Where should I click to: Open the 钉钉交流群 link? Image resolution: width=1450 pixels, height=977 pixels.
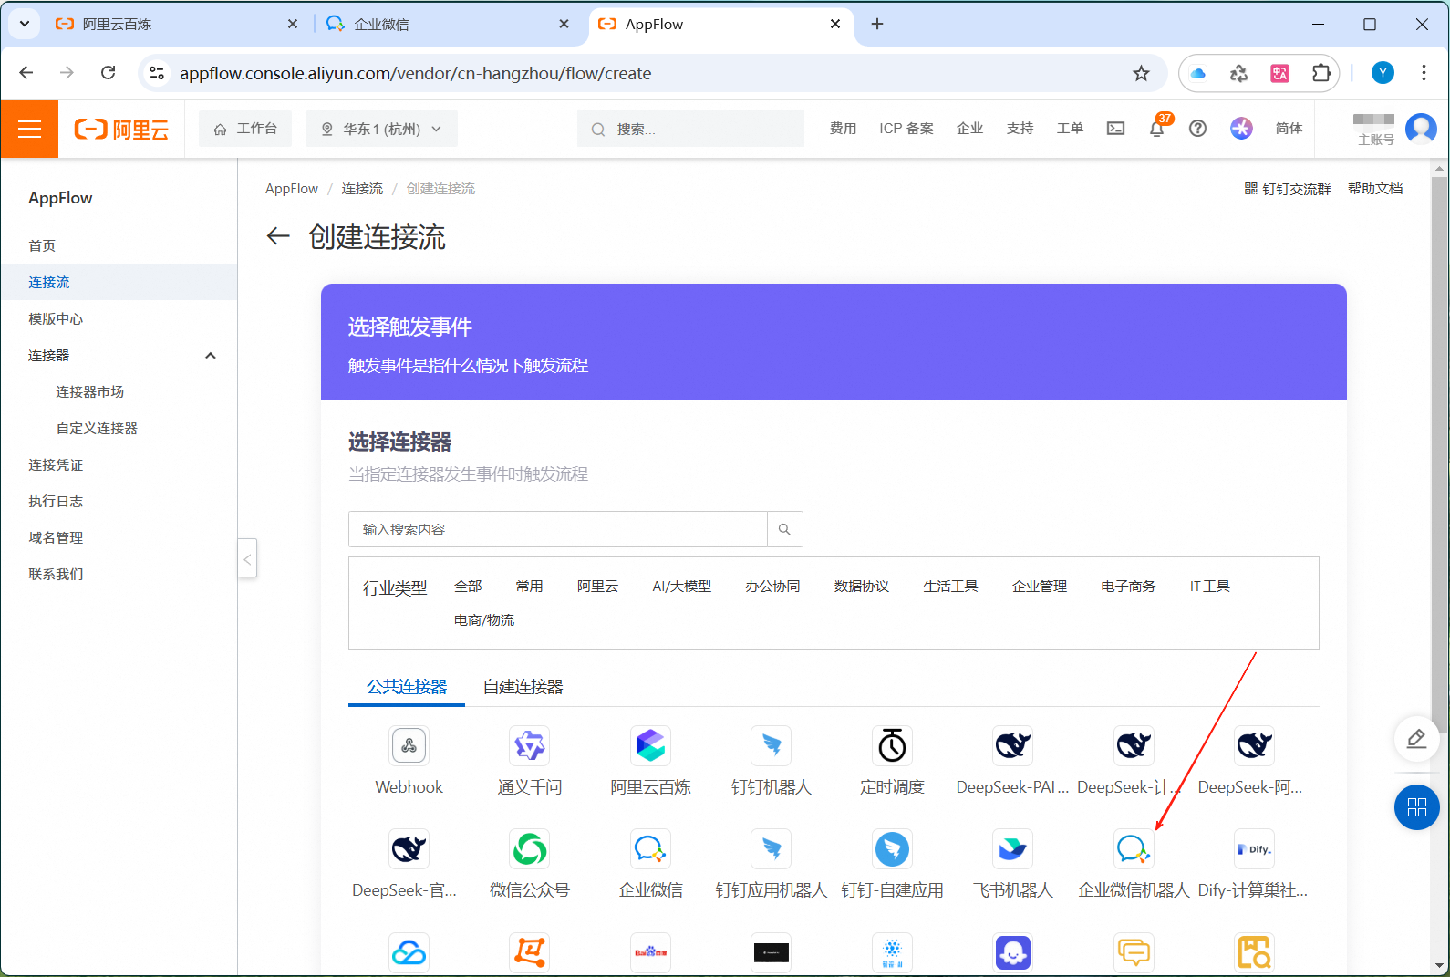click(1288, 188)
